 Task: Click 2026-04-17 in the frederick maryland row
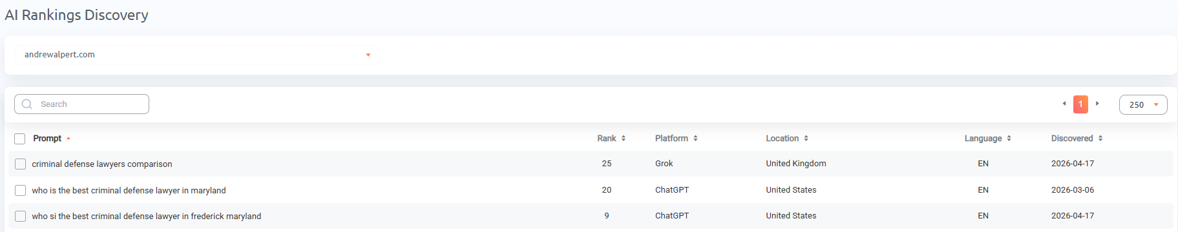(x=1073, y=216)
